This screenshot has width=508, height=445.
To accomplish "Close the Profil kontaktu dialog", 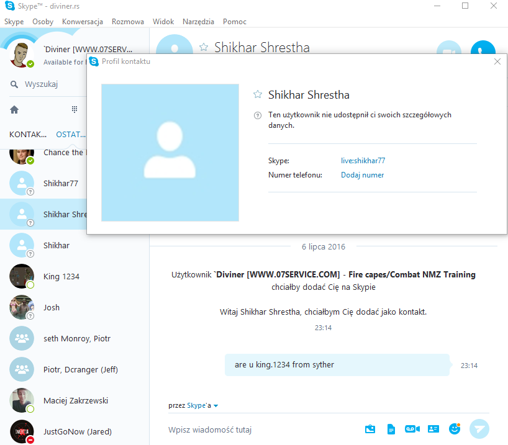I will coord(497,61).
